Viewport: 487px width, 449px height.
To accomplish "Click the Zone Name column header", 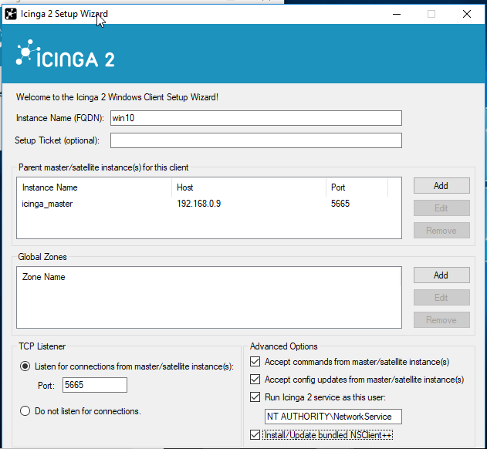I will point(208,277).
